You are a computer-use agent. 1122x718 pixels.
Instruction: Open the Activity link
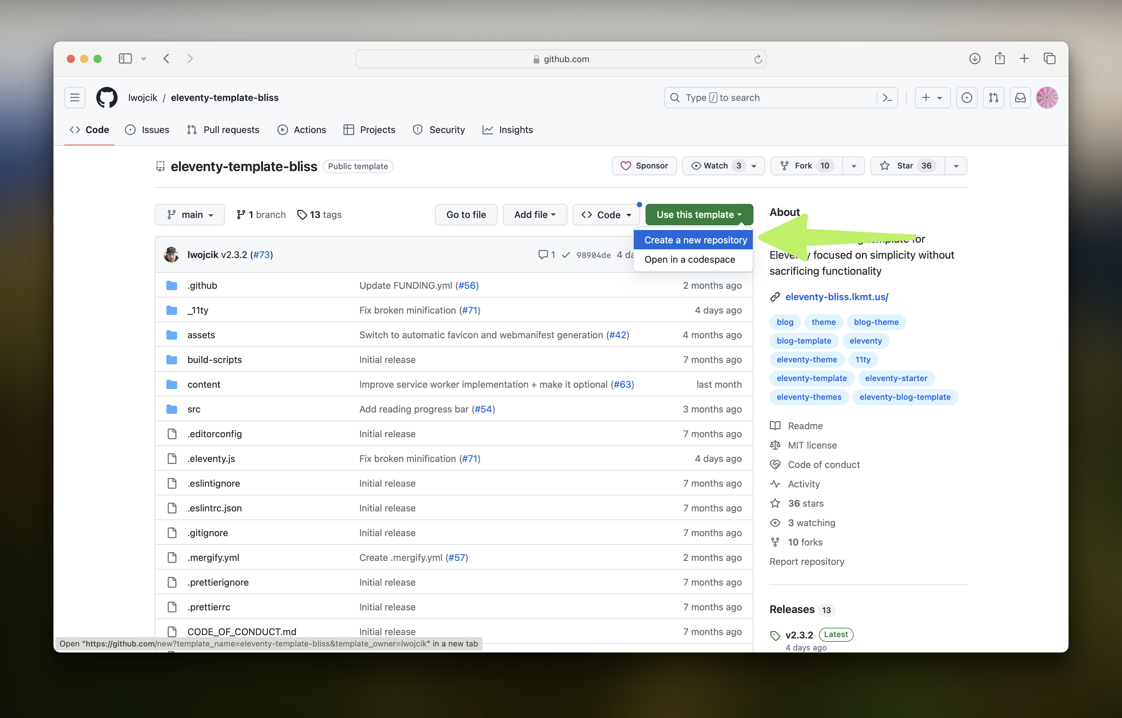click(803, 484)
